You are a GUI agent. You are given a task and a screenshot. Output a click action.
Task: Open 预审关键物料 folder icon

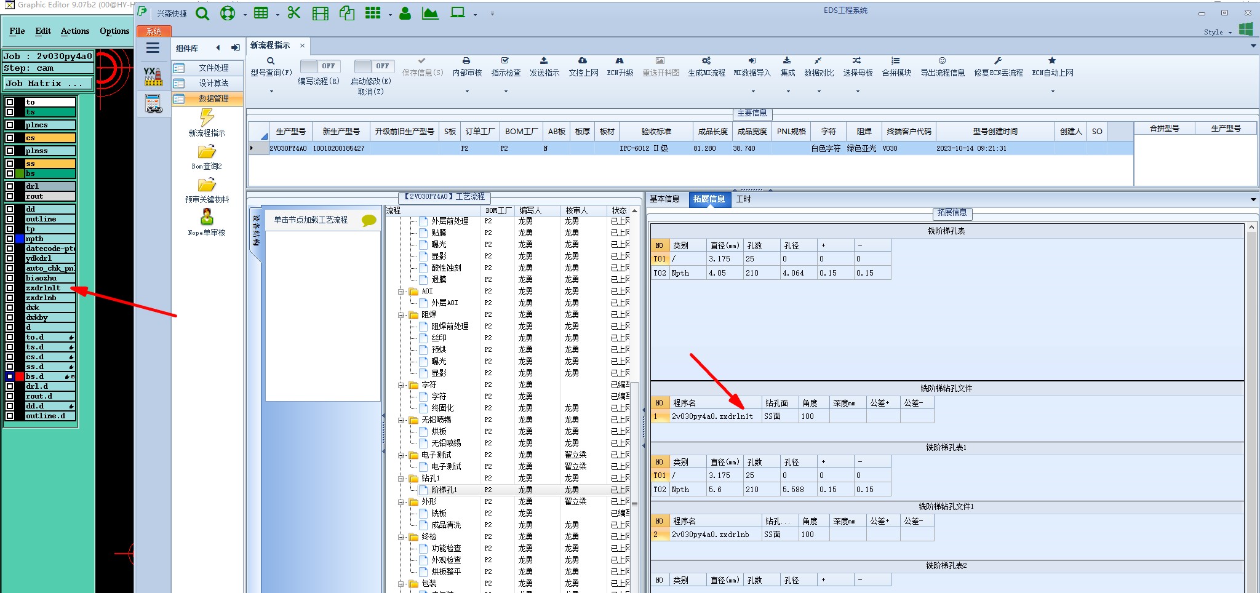pyautogui.click(x=207, y=185)
